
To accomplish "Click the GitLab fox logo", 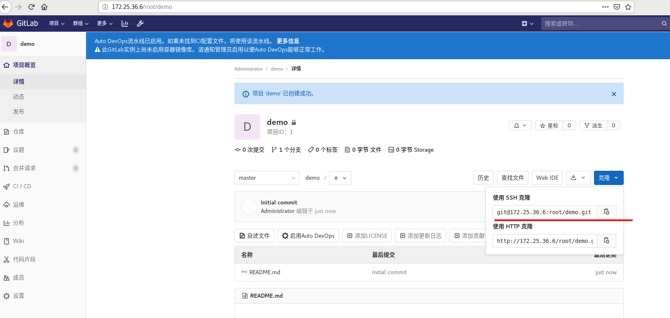I will [8, 24].
